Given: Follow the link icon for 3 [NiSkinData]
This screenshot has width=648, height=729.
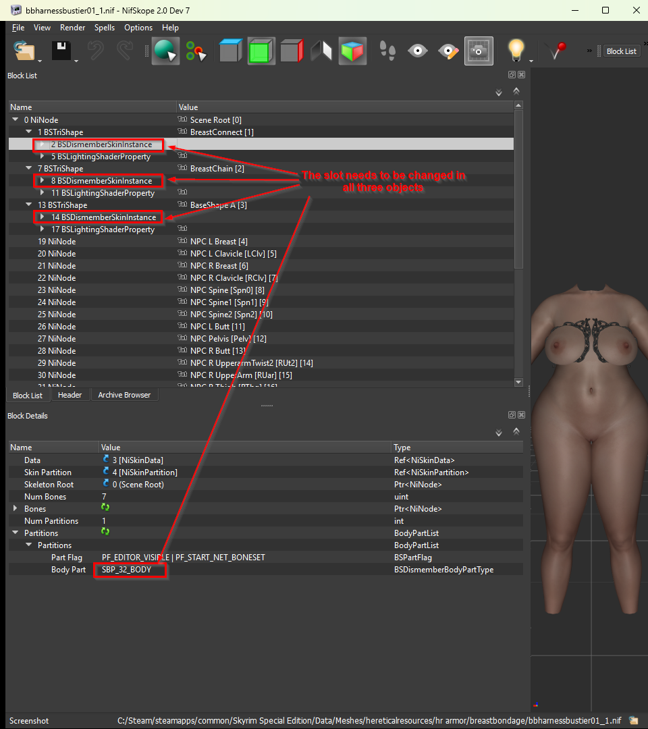Looking at the screenshot, I should [x=105, y=460].
